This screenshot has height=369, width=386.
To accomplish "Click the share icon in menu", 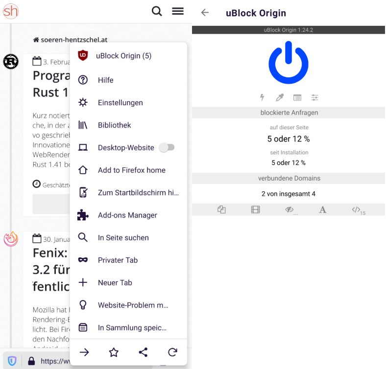I will (143, 352).
